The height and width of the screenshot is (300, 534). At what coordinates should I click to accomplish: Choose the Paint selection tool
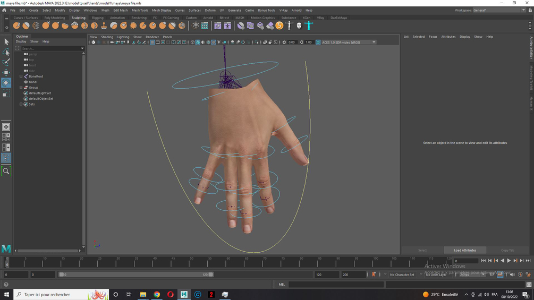(x=6, y=62)
